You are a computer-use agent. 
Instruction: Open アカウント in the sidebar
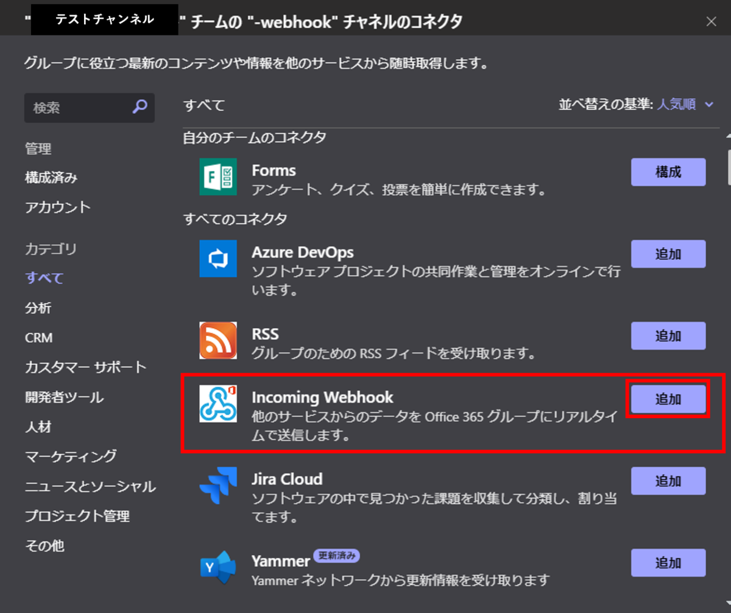(58, 207)
